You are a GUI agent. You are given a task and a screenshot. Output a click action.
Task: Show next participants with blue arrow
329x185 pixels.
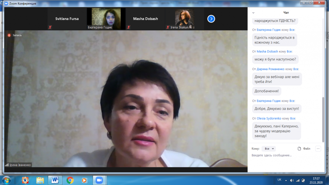[x=211, y=19]
